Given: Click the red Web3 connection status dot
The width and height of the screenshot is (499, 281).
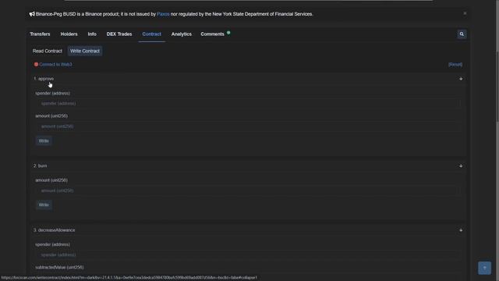Looking at the screenshot, I should pyautogui.click(x=36, y=64).
